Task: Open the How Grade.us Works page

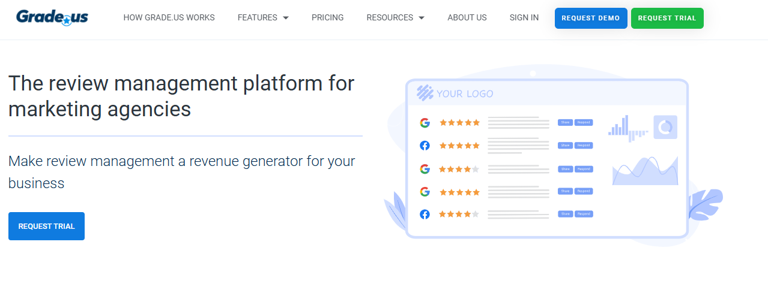Action: 169,18
